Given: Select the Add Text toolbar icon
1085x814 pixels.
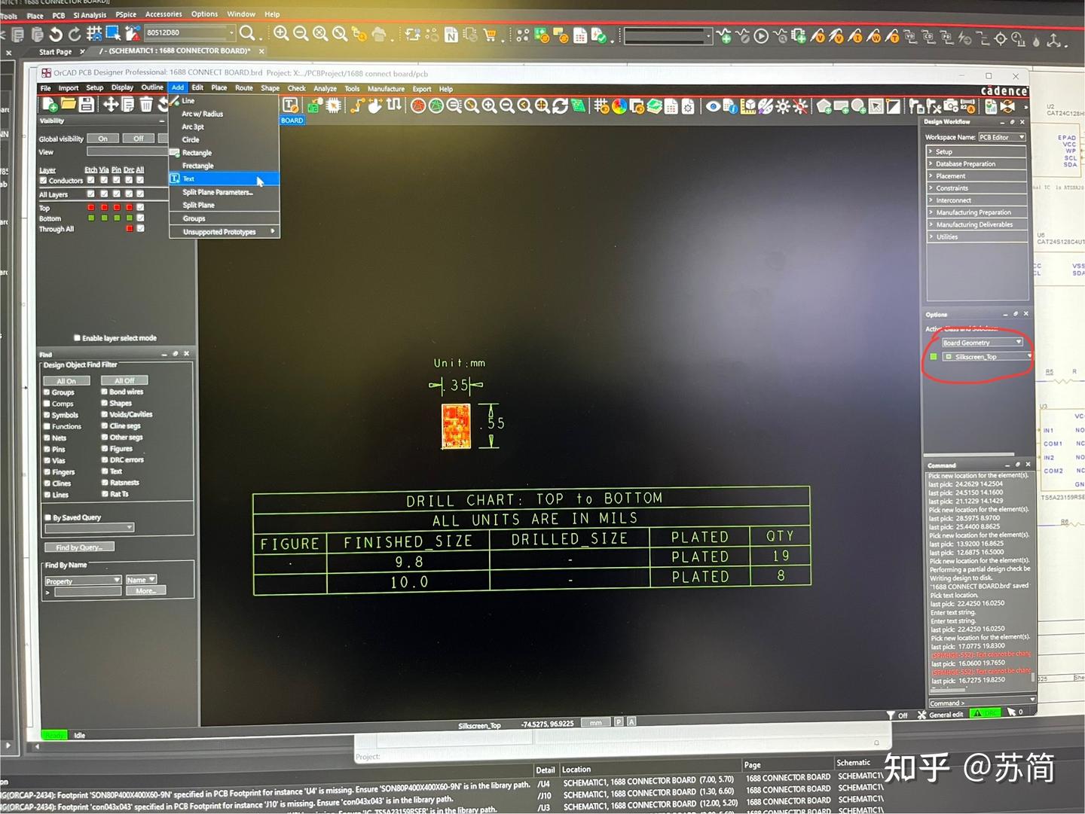Looking at the screenshot, I should [x=290, y=106].
